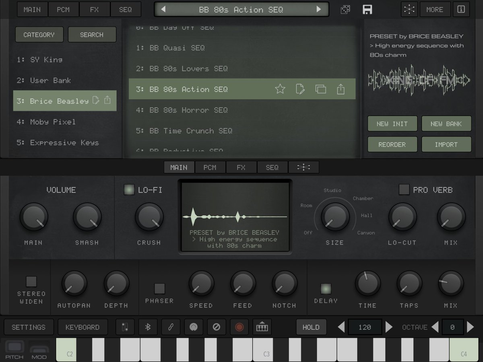The image size is (483, 362).
Task: Adjust the reverb SIZE knob
Action: point(335,217)
